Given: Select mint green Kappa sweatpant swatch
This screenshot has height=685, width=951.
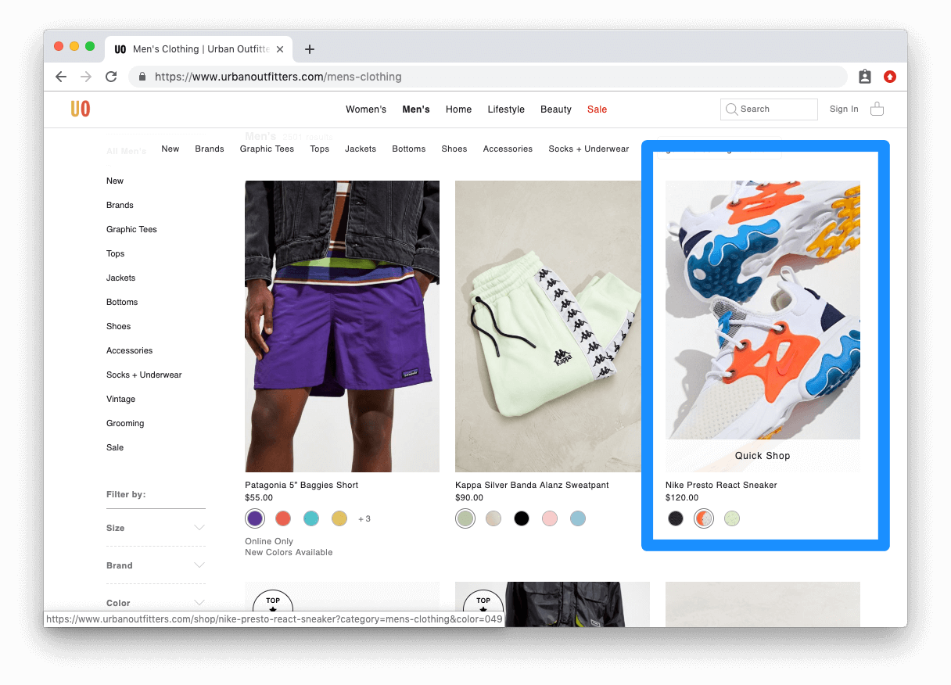Looking at the screenshot, I should pyautogui.click(x=465, y=518).
